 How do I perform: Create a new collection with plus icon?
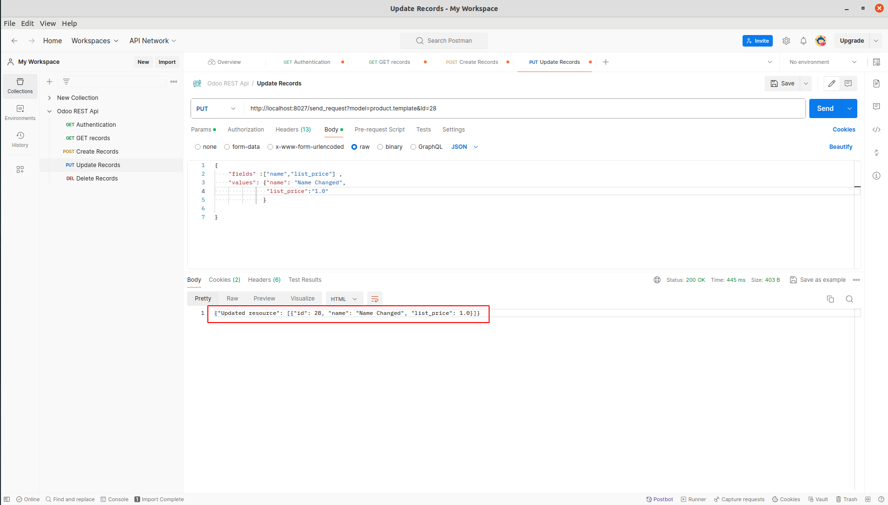pos(49,82)
